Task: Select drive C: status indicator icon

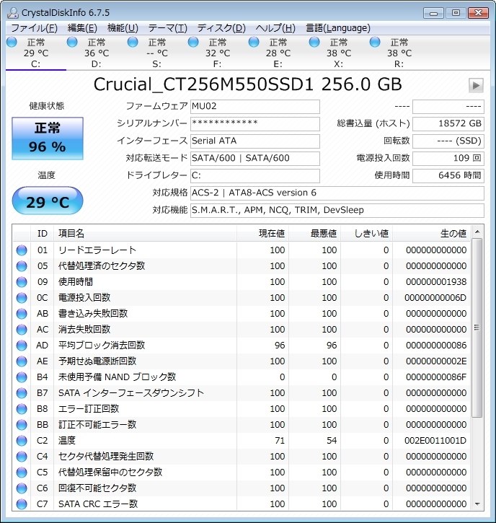Action: [12, 43]
